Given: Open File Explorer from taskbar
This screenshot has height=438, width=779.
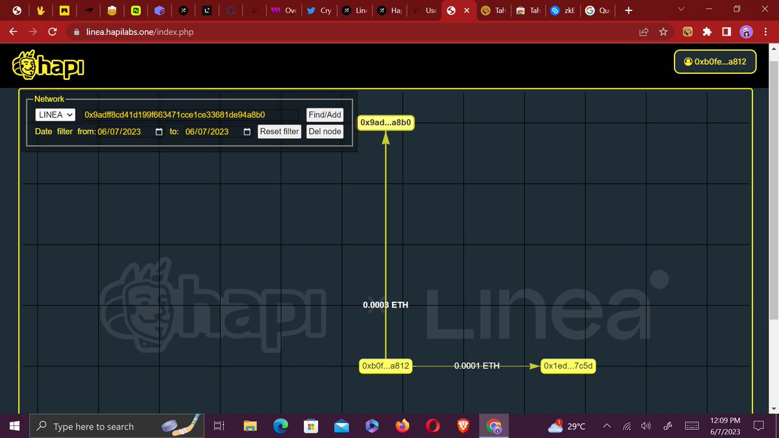Looking at the screenshot, I should 251,426.
